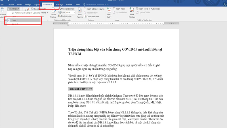Click the Update Index icon
The width and height of the screenshot is (227, 128).
(x=114, y=12)
